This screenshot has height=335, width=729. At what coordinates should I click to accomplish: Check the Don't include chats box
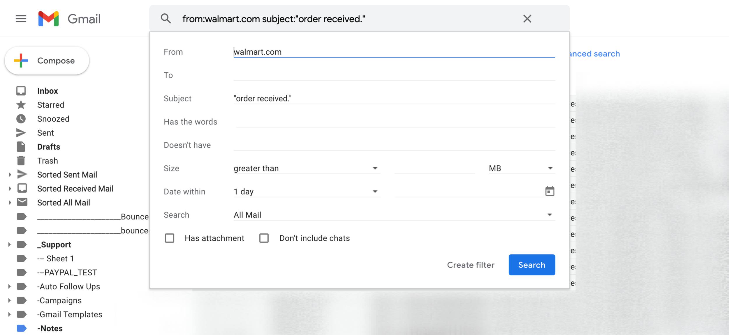coord(264,238)
